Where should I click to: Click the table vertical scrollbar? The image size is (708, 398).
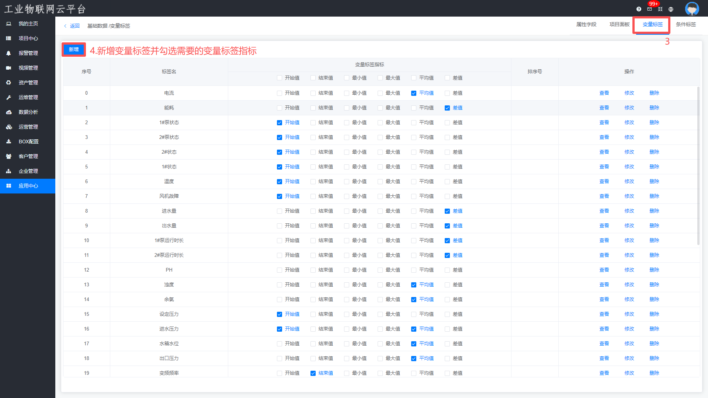point(698,166)
